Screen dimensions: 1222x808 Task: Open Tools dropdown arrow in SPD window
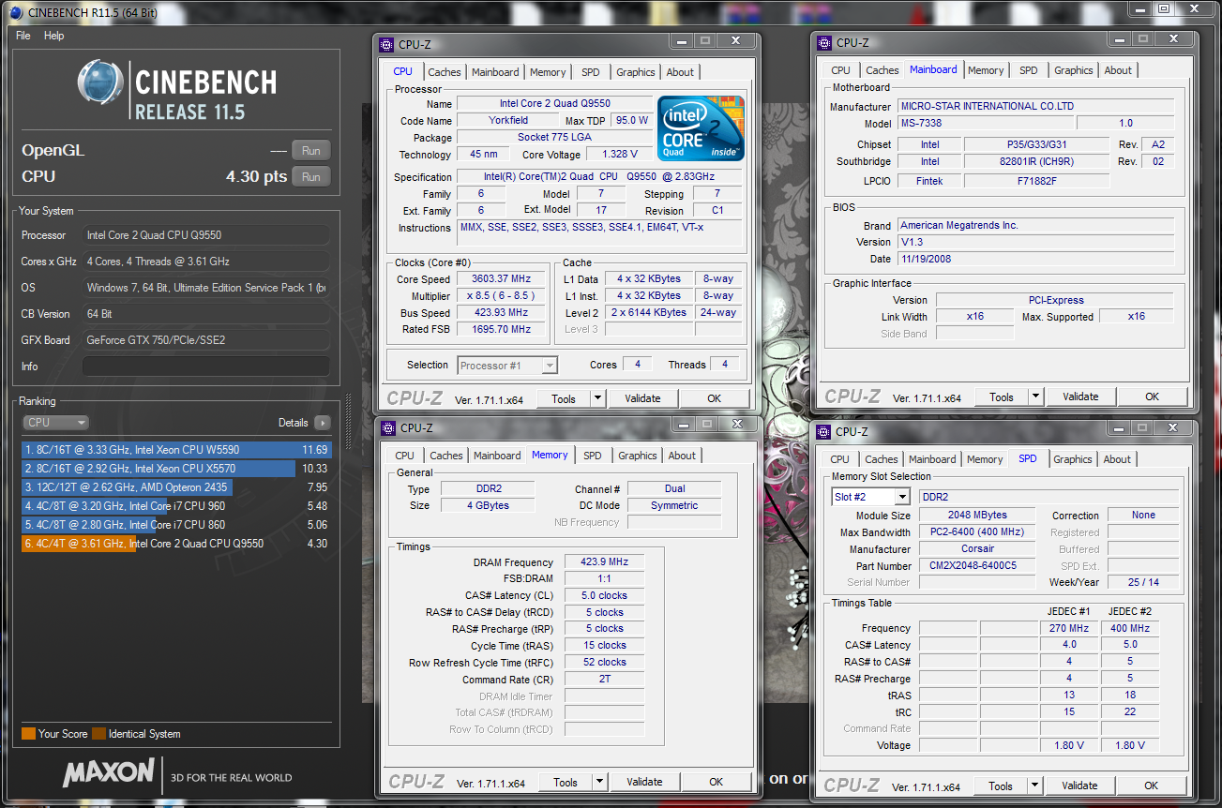coord(1035,786)
